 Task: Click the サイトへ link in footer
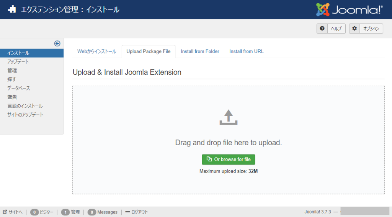tap(13, 212)
